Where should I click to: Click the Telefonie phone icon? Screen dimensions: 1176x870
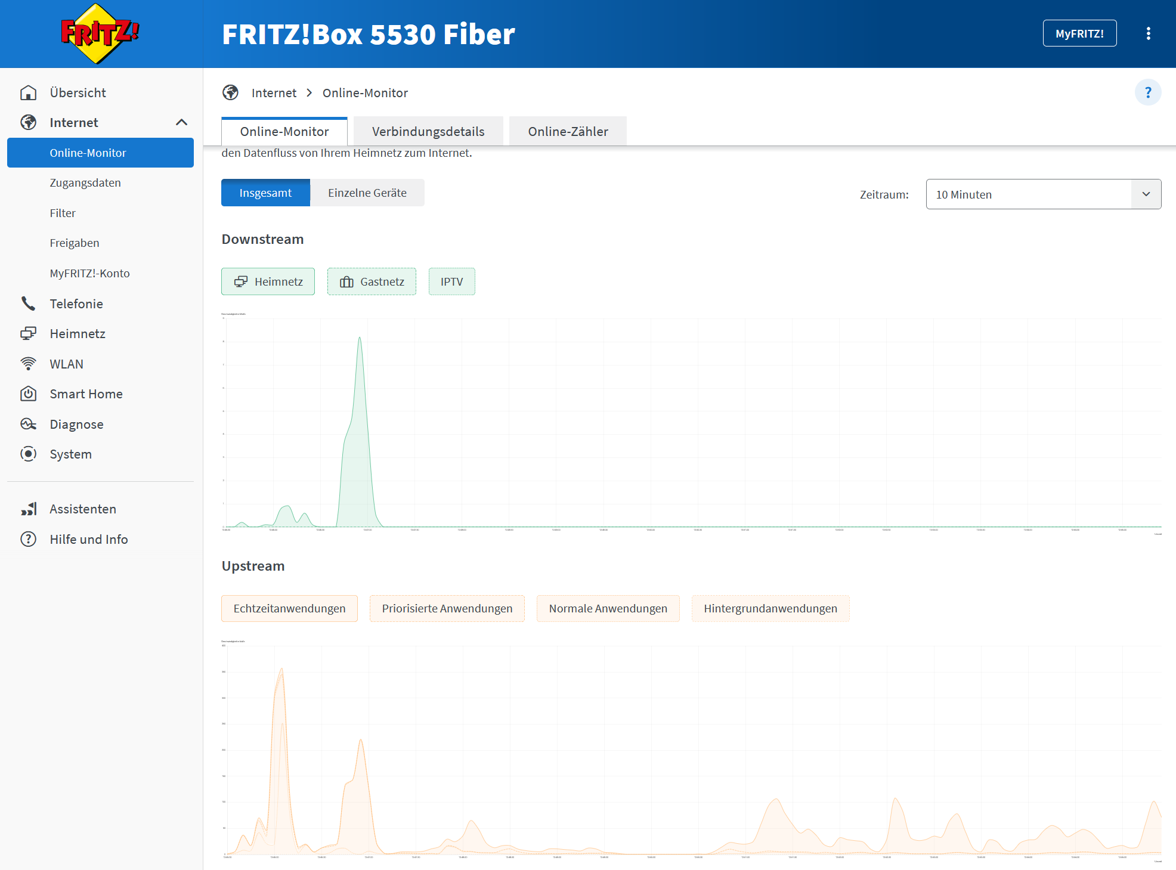click(x=28, y=304)
